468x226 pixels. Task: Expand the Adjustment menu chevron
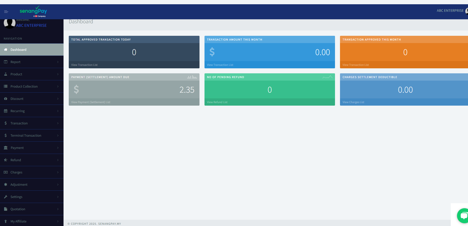[x=58, y=184]
